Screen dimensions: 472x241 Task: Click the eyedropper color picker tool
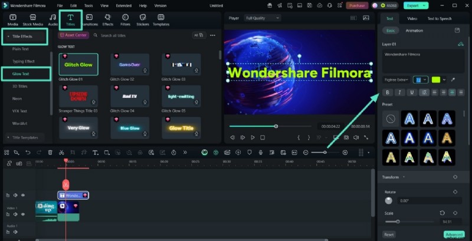453,80
